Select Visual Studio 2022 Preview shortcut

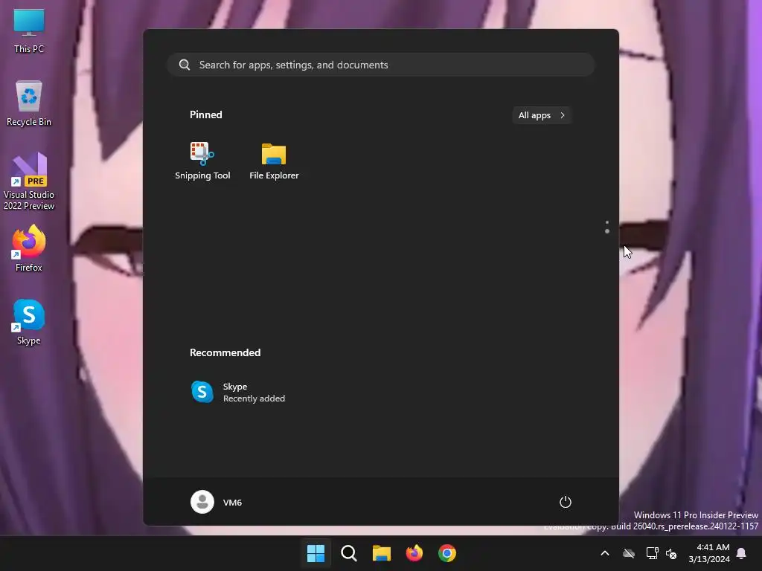pos(29,181)
